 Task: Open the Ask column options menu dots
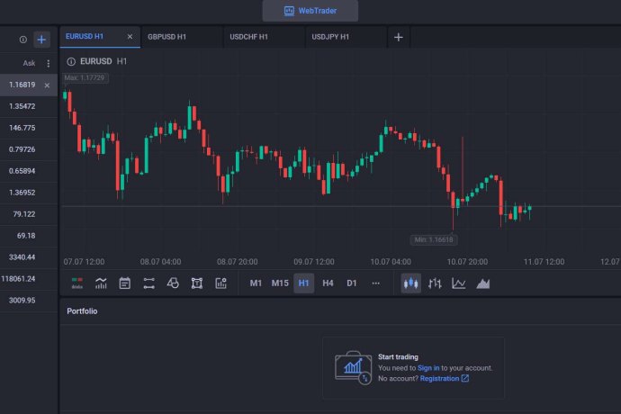(49, 63)
